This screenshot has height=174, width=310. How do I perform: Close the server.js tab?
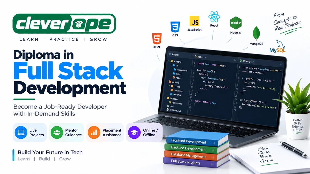click(x=253, y=62)
